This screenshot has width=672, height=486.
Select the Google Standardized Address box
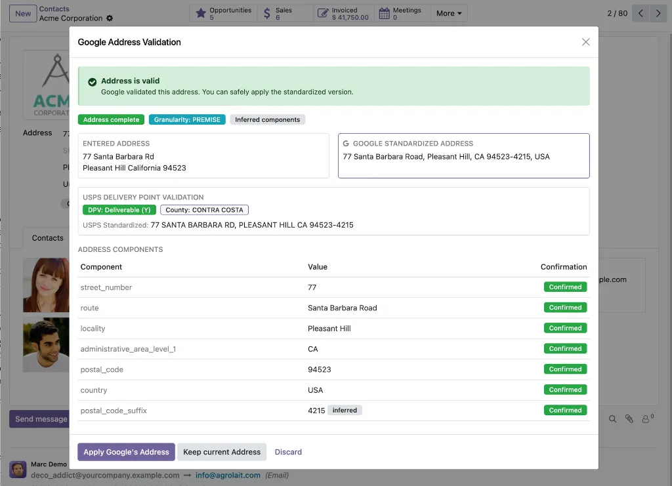(x=463, y=155)
